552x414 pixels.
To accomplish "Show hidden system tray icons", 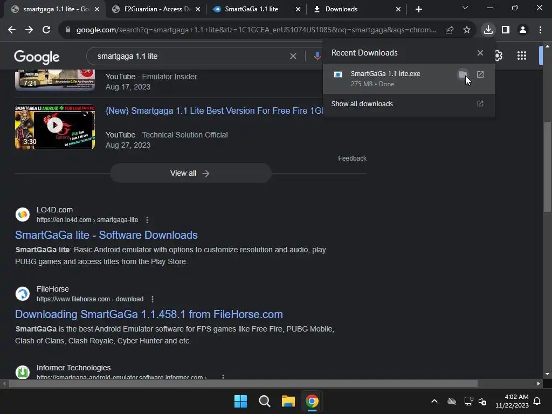I will click(434, 401).
